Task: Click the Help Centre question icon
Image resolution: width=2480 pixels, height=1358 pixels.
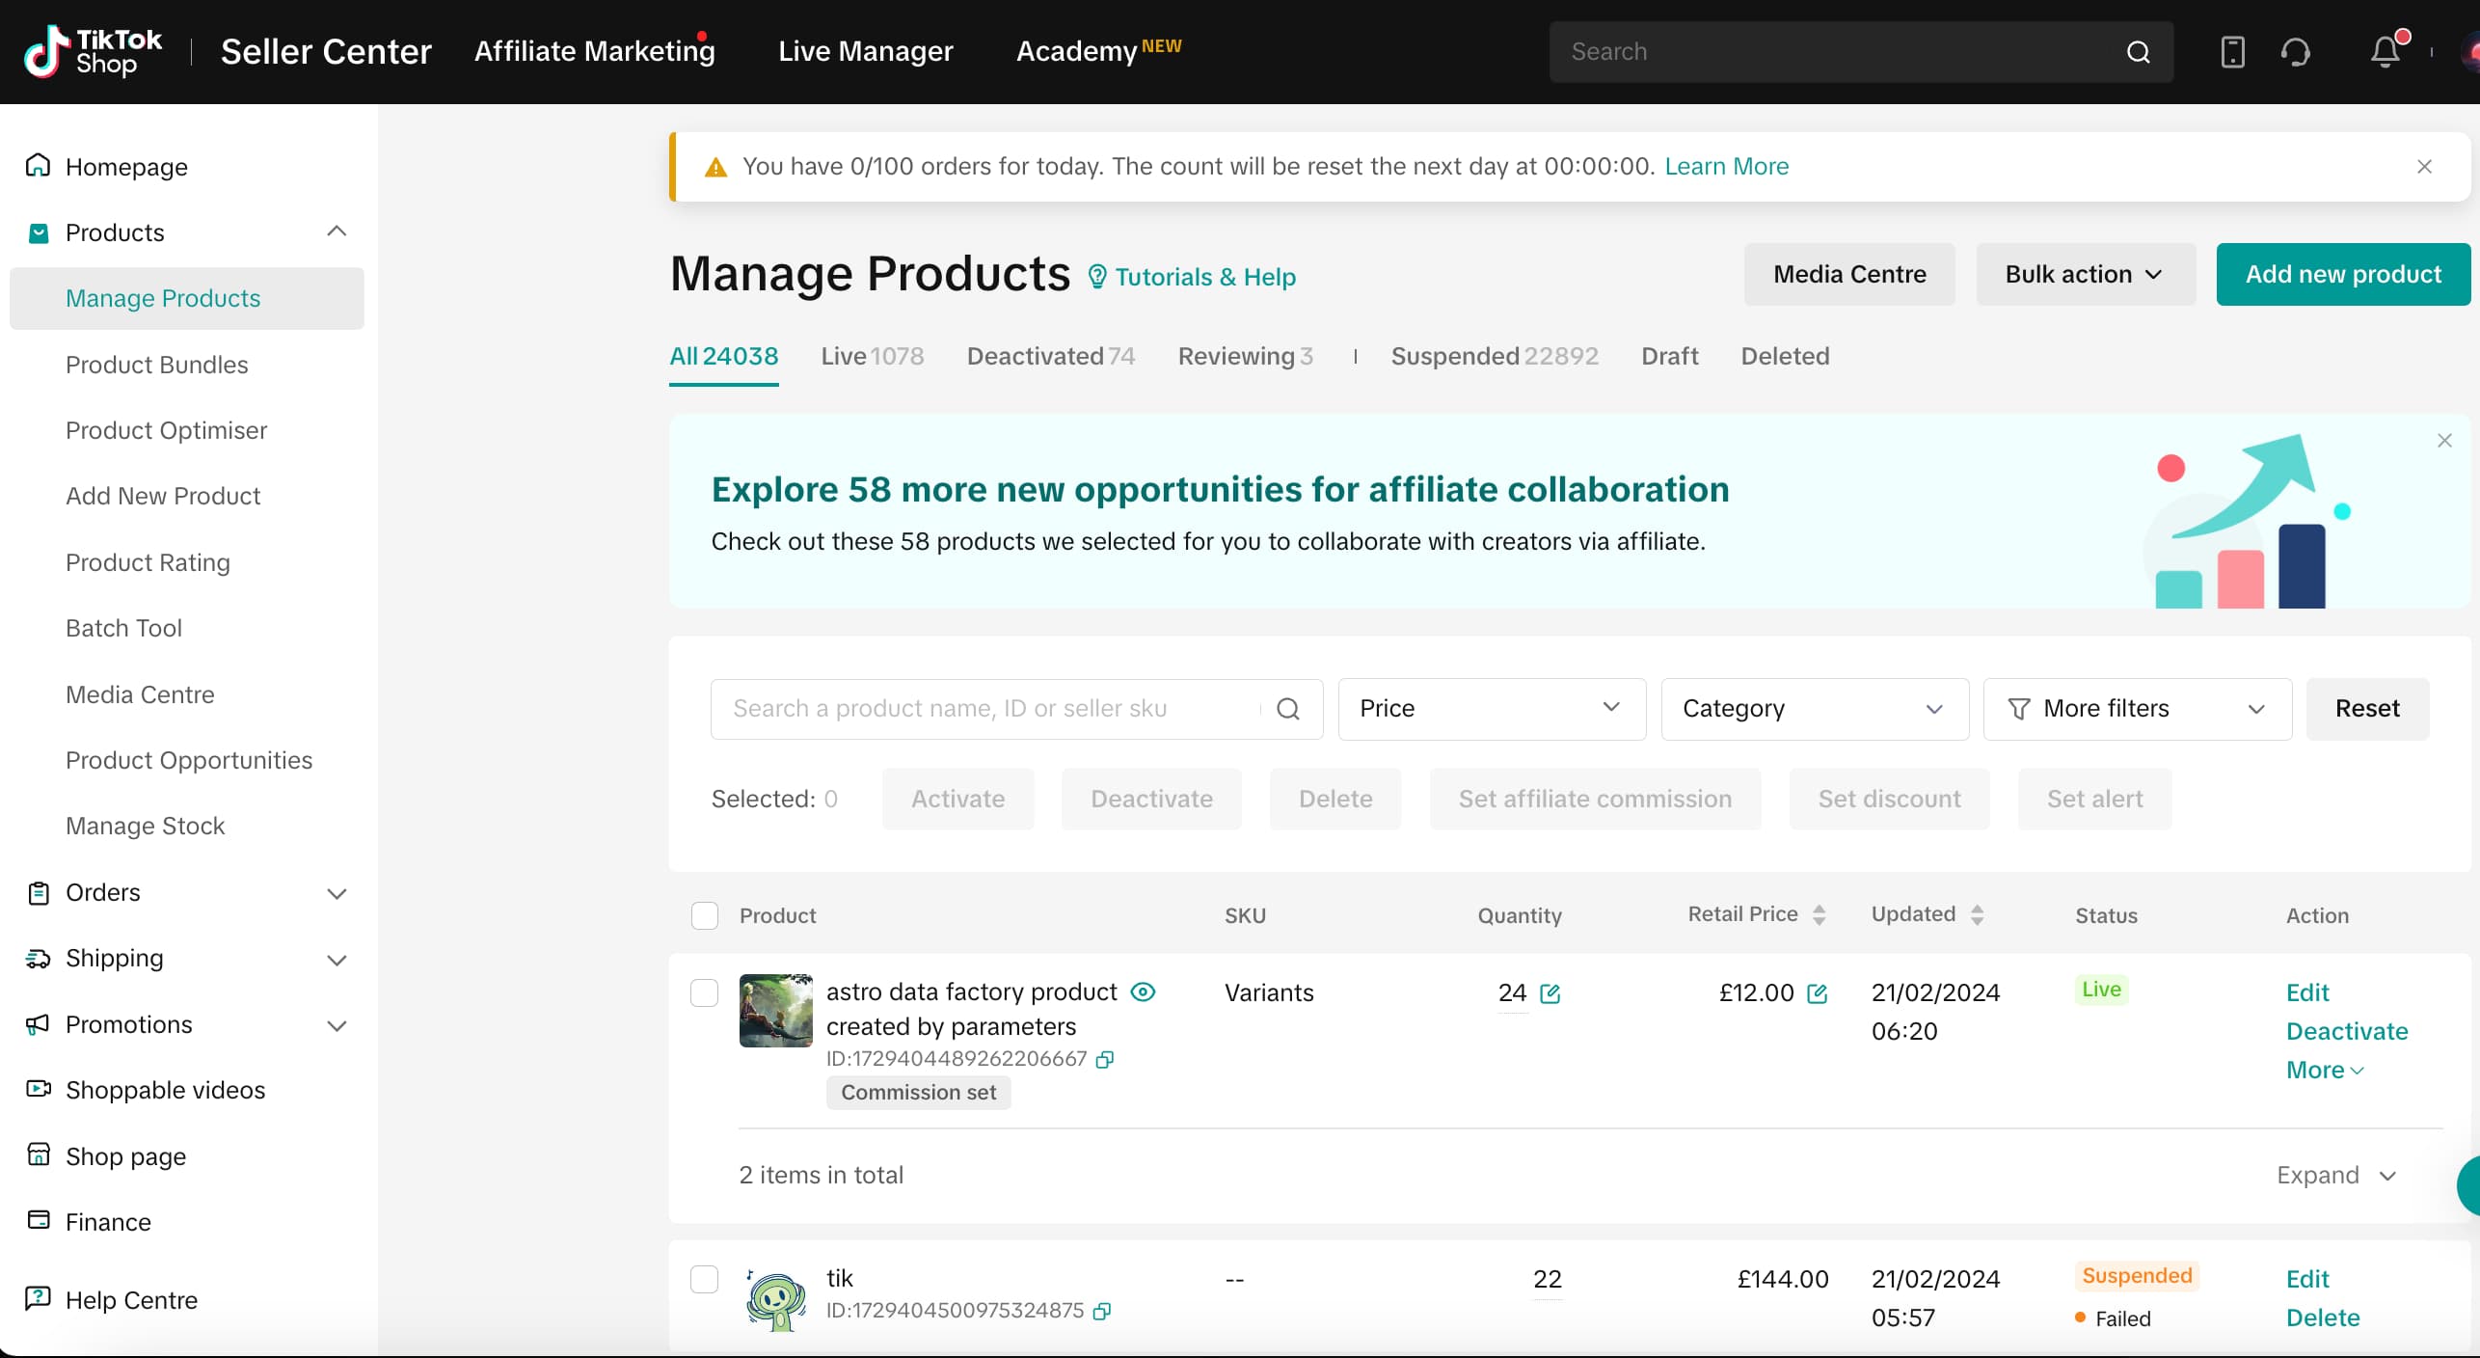Action: (x=38, y=1298)
